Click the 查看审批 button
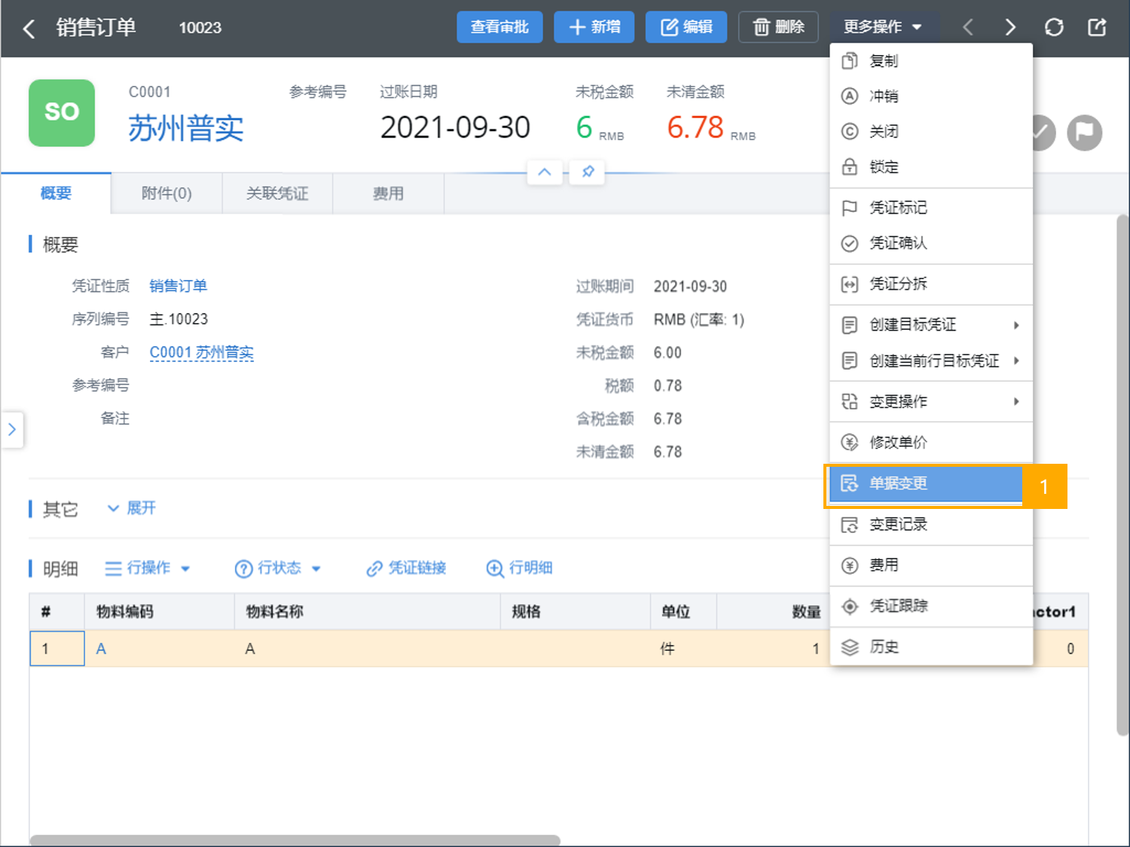This screenshot has height=847, width=1130. (499, 27)
